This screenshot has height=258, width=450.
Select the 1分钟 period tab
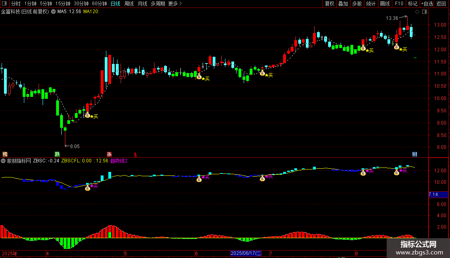[x=30, y=4]
